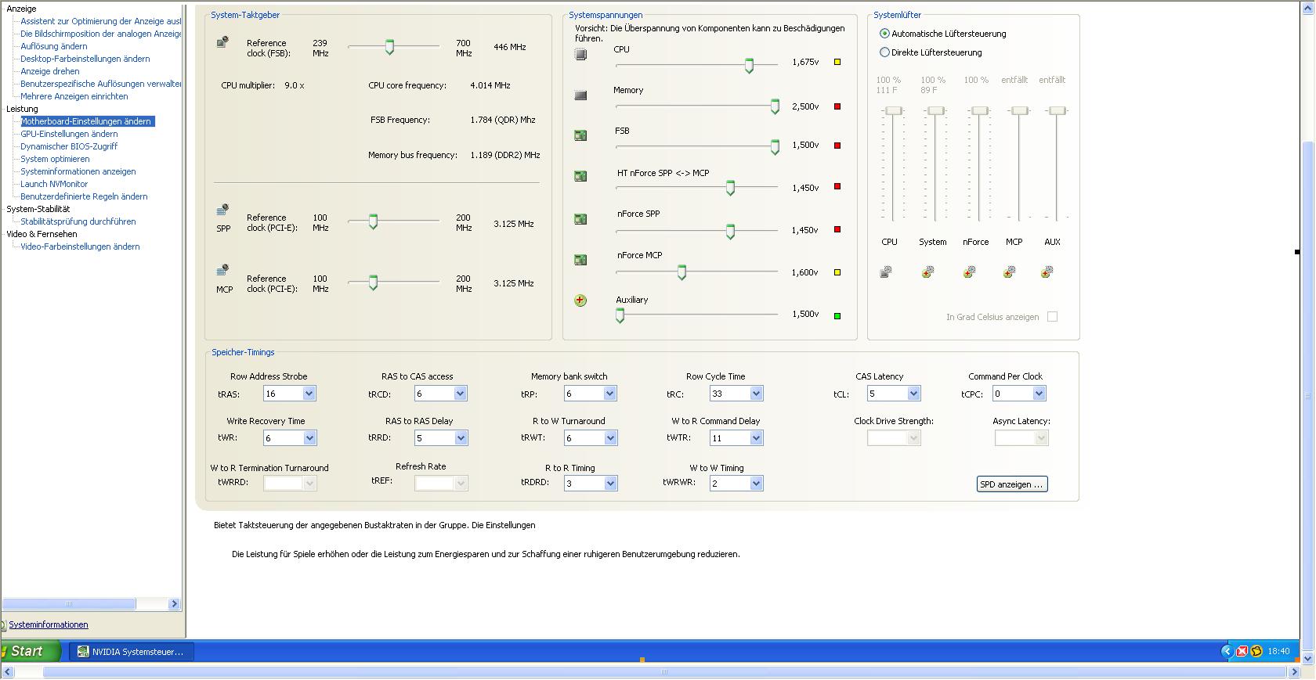Click the AUX fan icon
The width and height of the screenshot is (1316, 680).
(1047, 272)
